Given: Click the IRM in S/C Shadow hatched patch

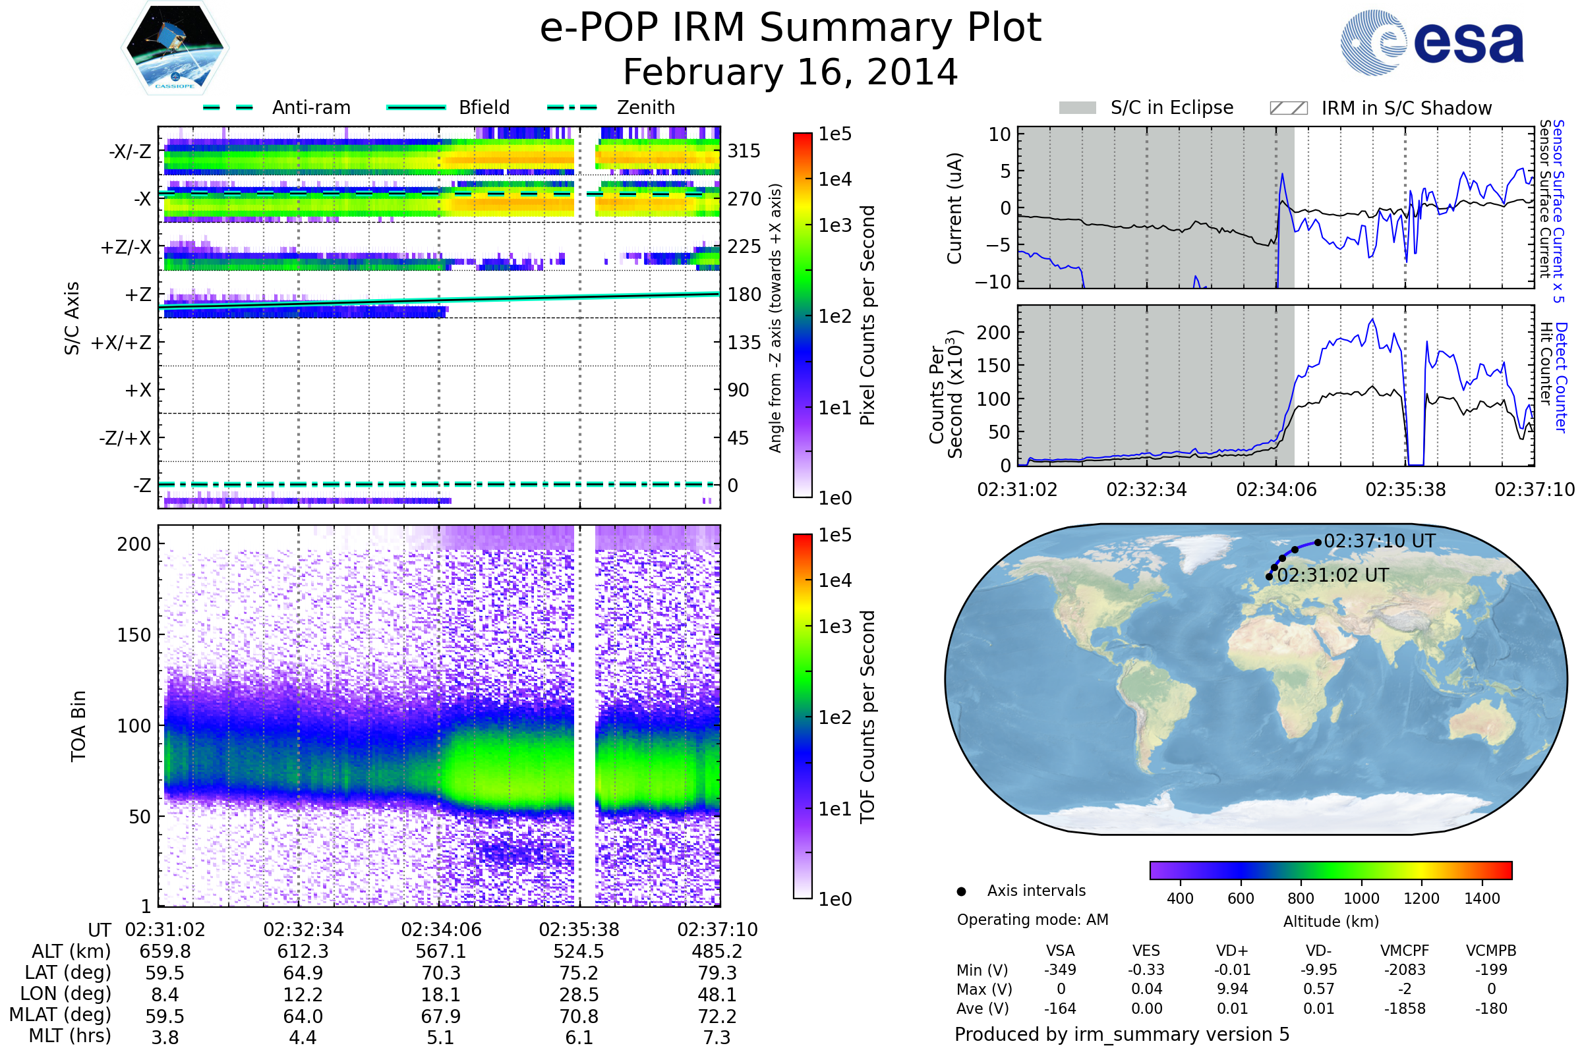Looking at the screenshot, I should coord(1289,108).
